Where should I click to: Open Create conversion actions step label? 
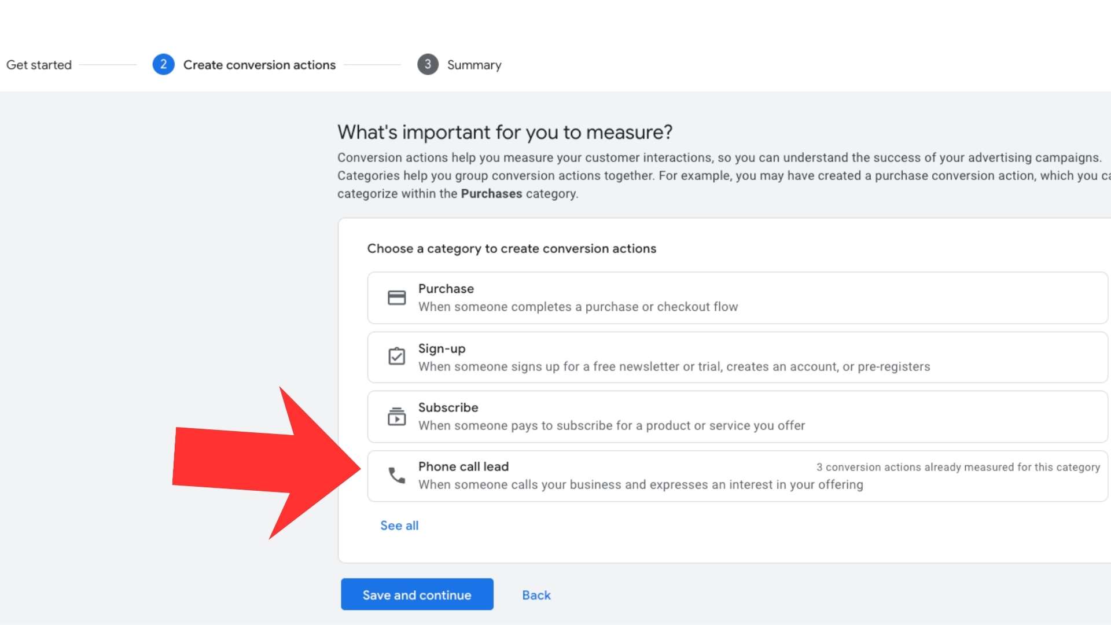(x=259, y=65)
